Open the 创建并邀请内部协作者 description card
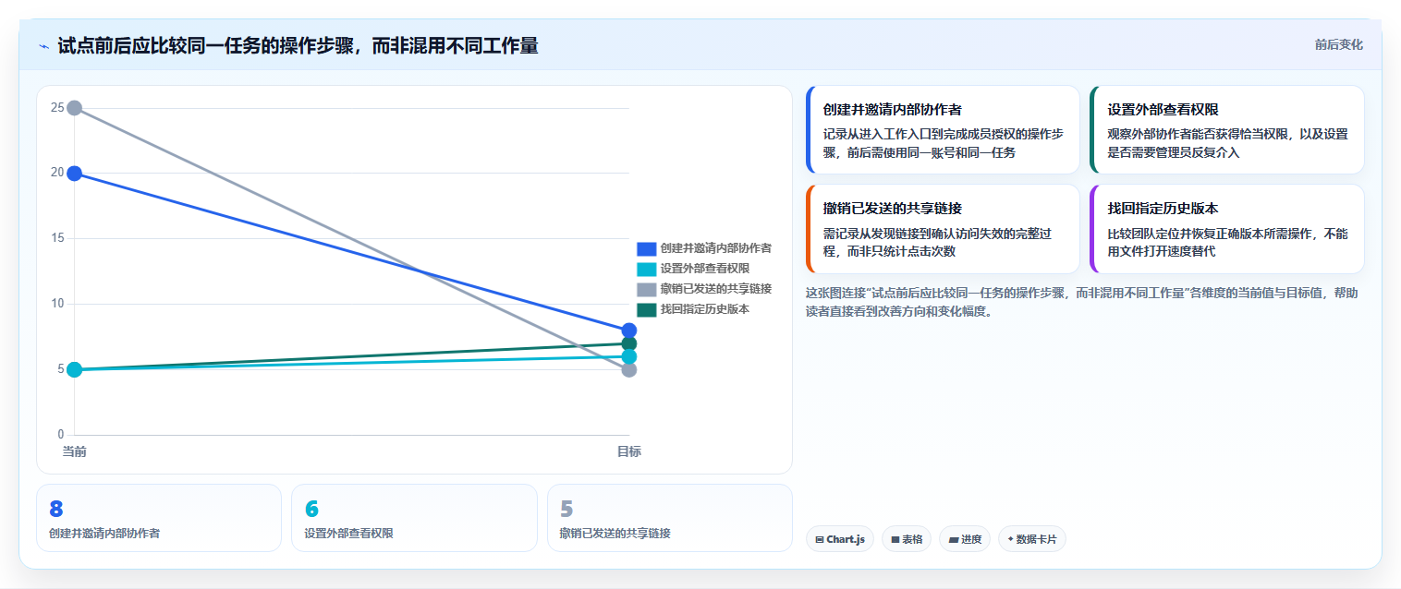This screenshot has height=589, width=1401. (943, 130)
